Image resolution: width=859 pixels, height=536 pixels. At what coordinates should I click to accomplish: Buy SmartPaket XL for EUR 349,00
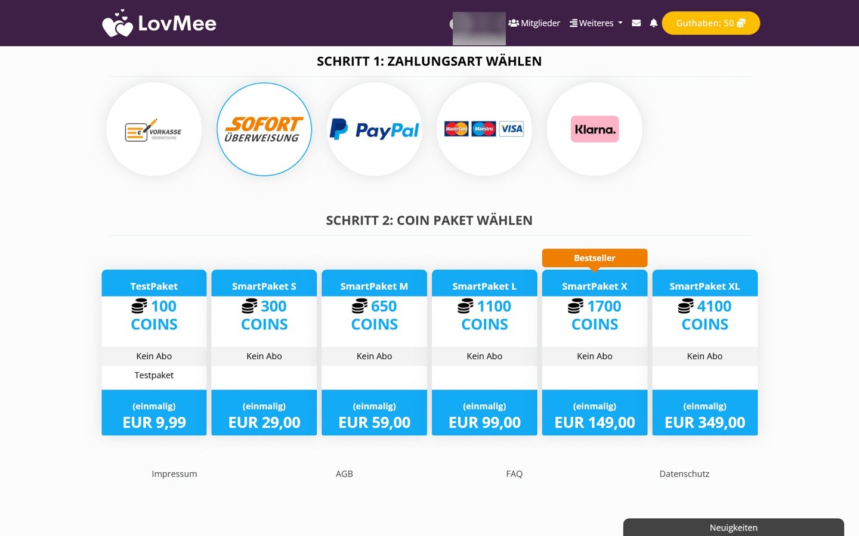coord(705,413)
